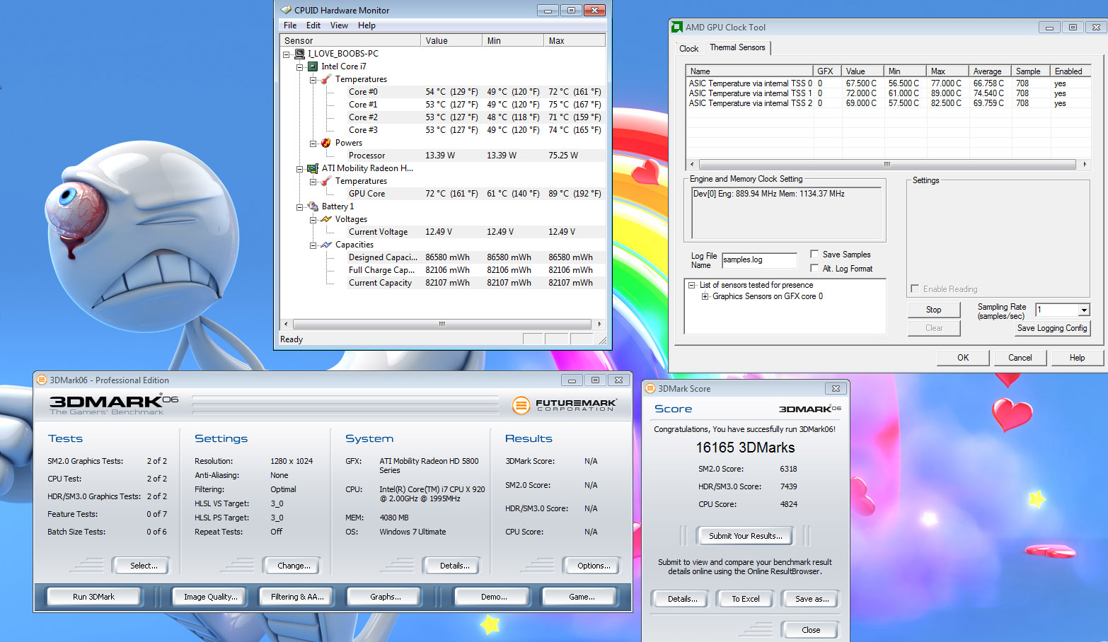Click the 3DMark Score window title icon
Screen dimensions: 1108x642
pyautogui.click(x=650, y=388)
